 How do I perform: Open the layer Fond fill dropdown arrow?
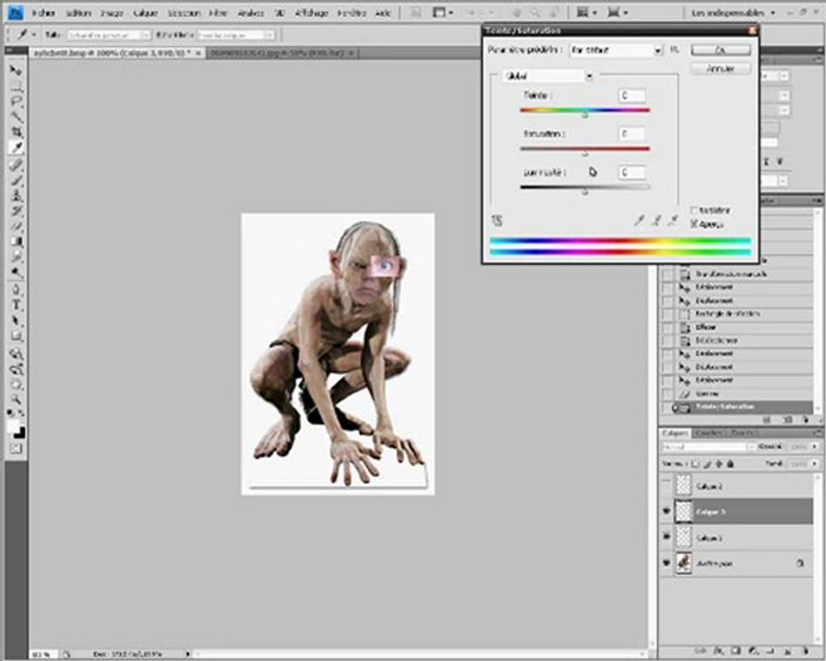[x=815, y=464]
